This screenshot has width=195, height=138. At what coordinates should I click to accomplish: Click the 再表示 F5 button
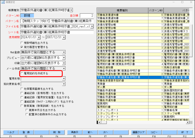75,132
